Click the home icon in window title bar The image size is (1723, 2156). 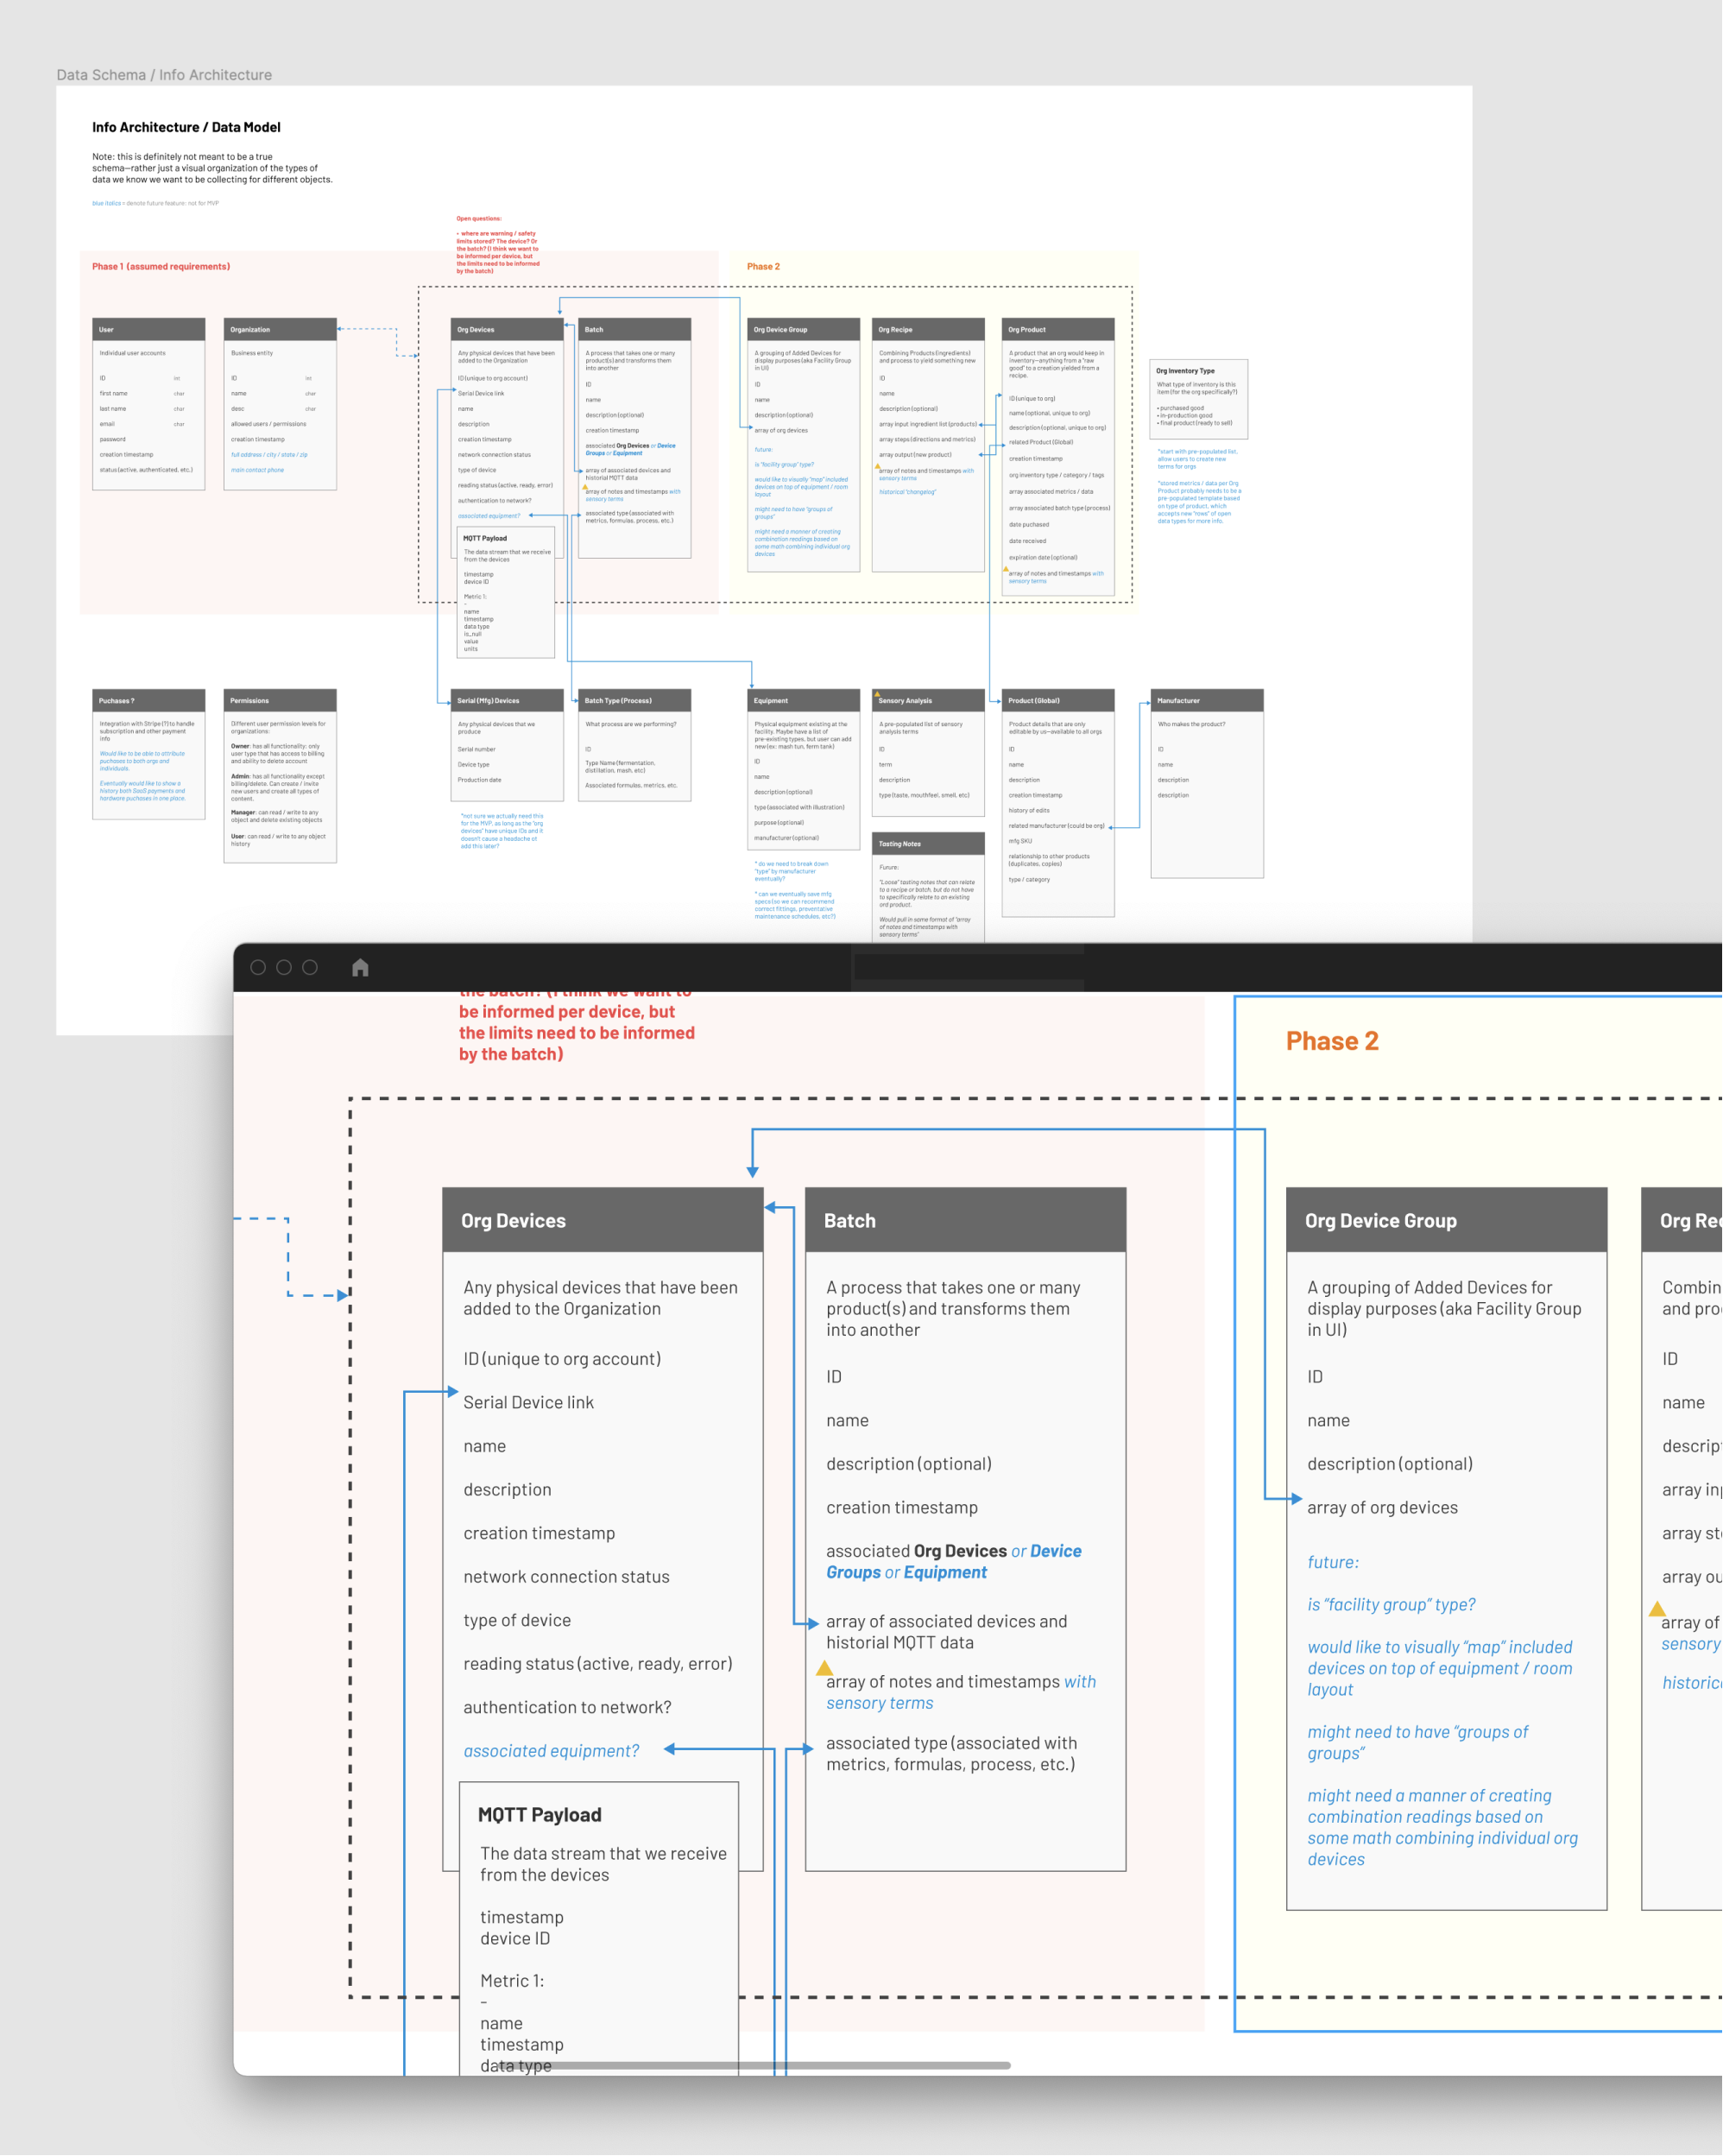click(361, 967)
